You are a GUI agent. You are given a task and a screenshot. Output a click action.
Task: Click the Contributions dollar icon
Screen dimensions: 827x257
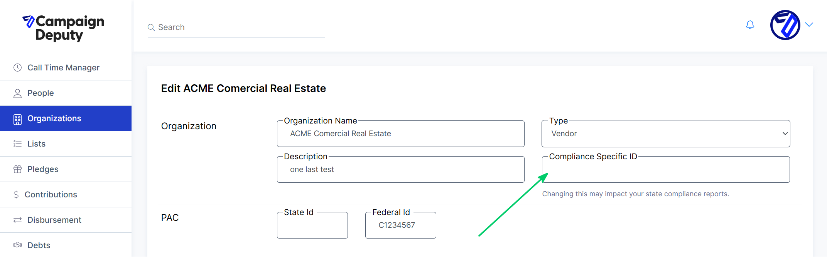16,195
